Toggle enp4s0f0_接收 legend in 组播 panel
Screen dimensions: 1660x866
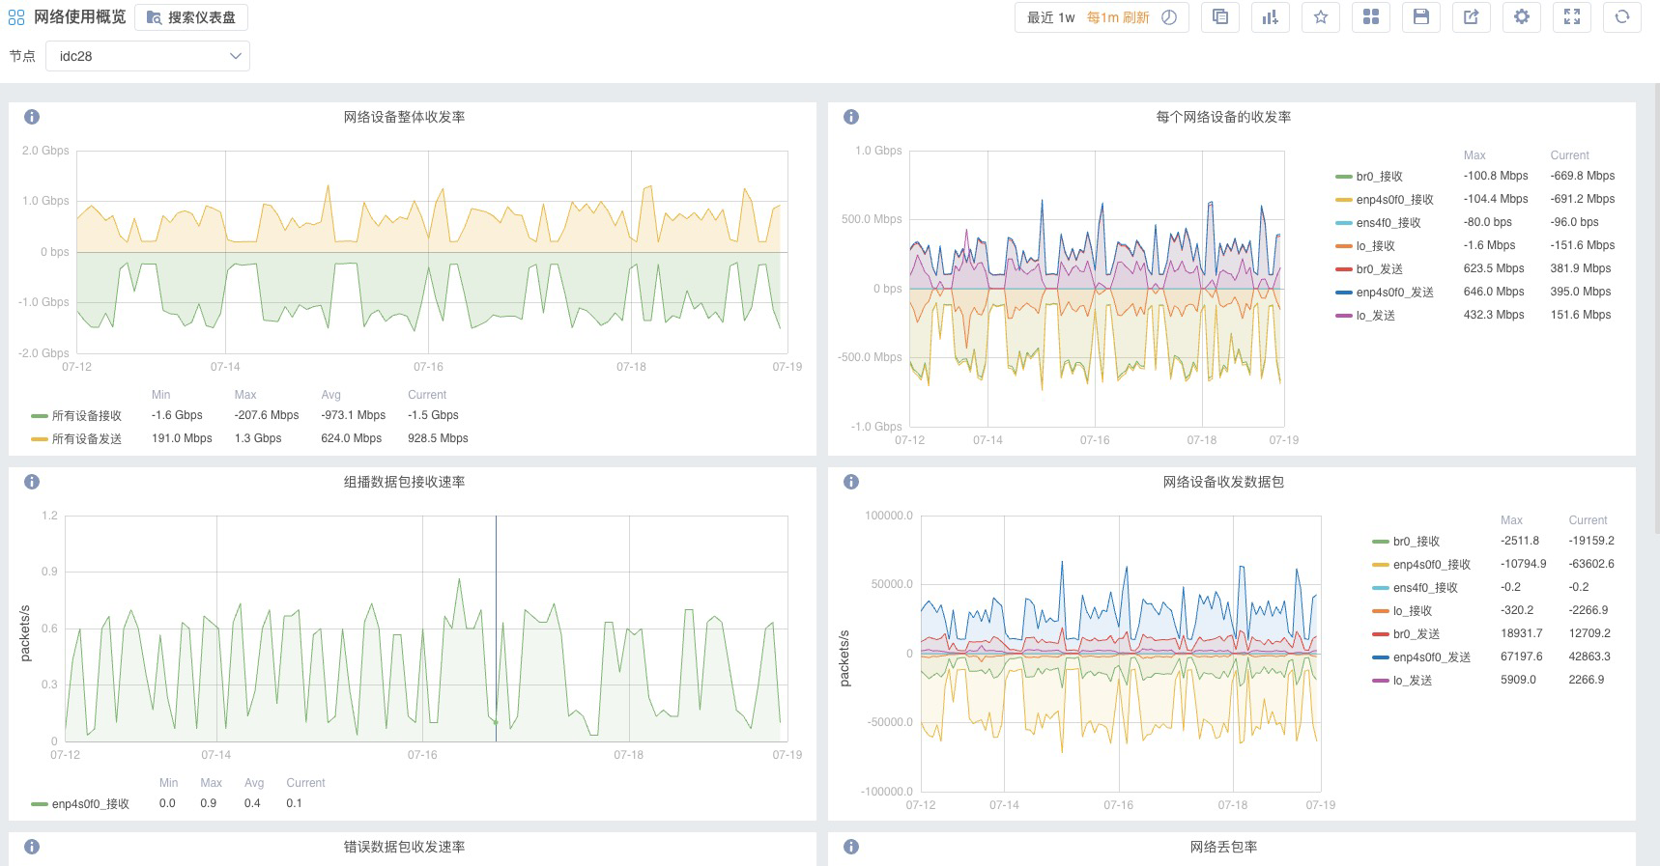(x=90, y=804)
